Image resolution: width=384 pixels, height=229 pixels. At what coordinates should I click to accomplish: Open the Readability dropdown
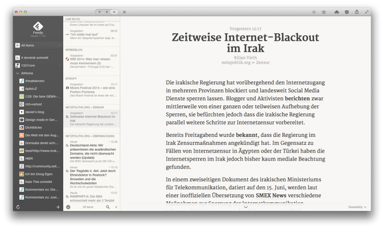click(x=357, y=207)
